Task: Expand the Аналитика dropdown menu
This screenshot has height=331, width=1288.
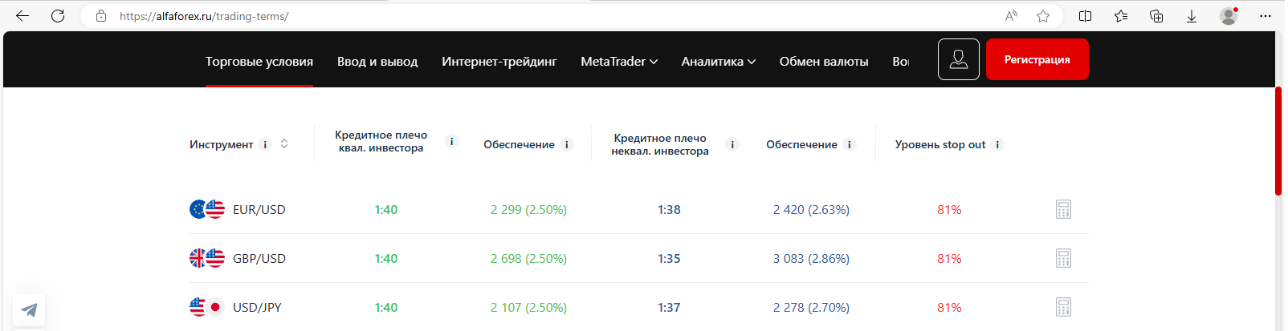Action: point(719,62)
